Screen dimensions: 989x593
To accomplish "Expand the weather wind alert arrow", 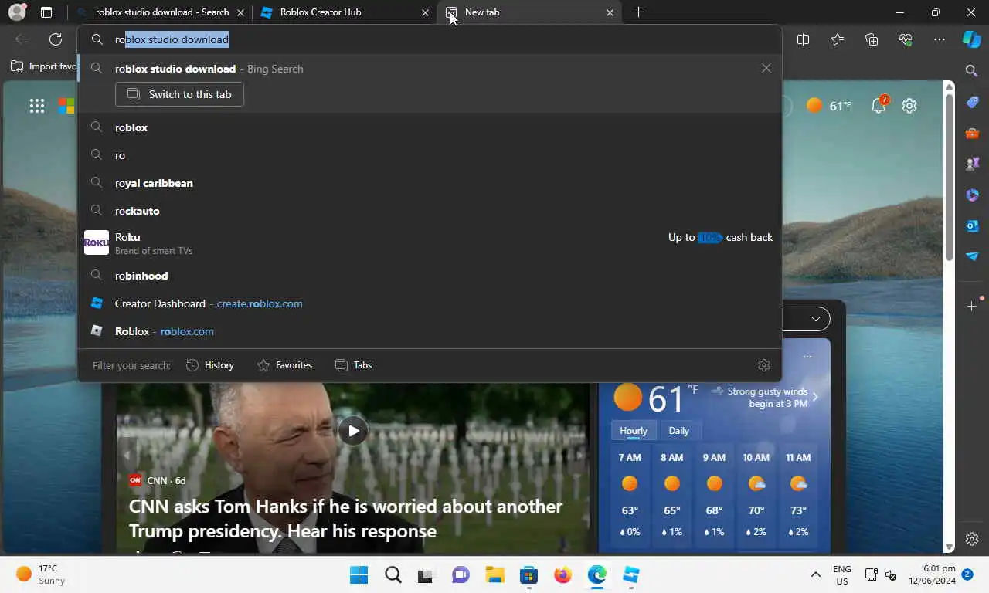I will 815,397.
